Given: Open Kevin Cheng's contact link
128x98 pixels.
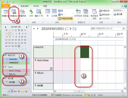Looking at the screenshot, I should click(43, 60).
